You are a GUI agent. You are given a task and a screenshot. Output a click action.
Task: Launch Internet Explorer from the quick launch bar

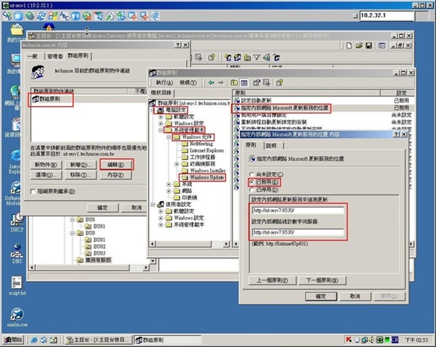click(x=34, y=340)
